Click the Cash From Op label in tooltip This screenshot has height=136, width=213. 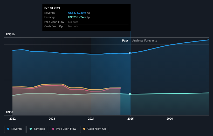click(x=53, y=26)
